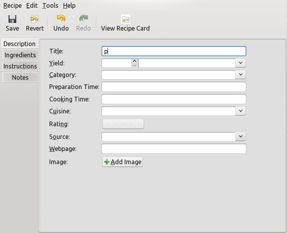Open View Recipe Card icon
Screen dimensions: 287x233
(x=125, y=19)
